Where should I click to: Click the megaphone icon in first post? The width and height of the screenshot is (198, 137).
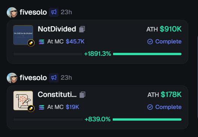[x=54, y=12]
